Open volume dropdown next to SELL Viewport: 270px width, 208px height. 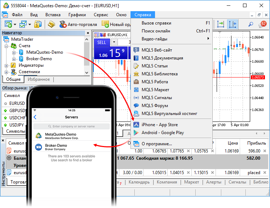click(x=114, y=42)
